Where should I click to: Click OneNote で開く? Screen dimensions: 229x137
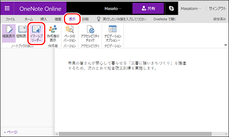click(164, 19)
